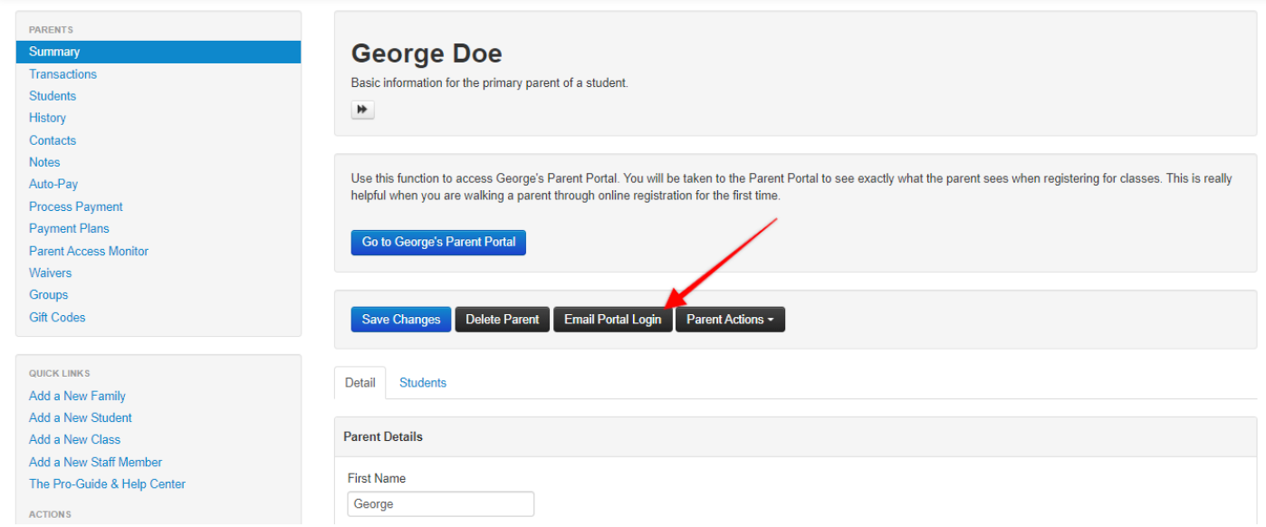This screenshot has height=527, width=1266.
Task: Click the double-arrow forward icon under George Doe
Action: [362, 110]
